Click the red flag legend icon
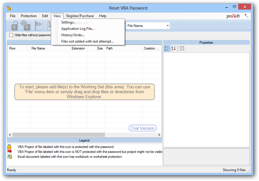Image resolution: width=259 pixels, height=181 pixels. 10,151
